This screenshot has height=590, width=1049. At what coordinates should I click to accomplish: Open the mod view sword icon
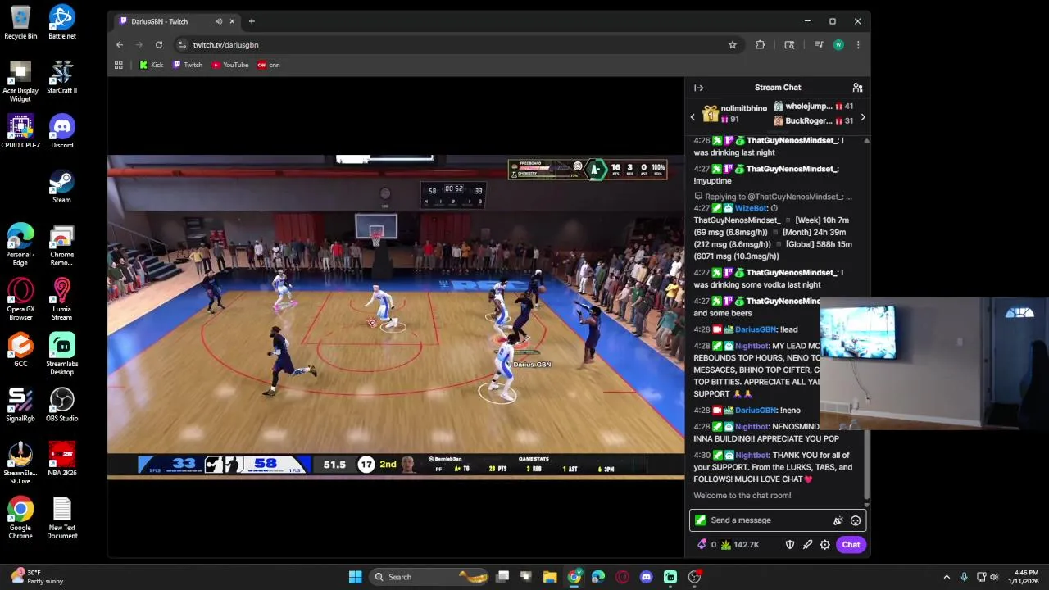[807, 545]
